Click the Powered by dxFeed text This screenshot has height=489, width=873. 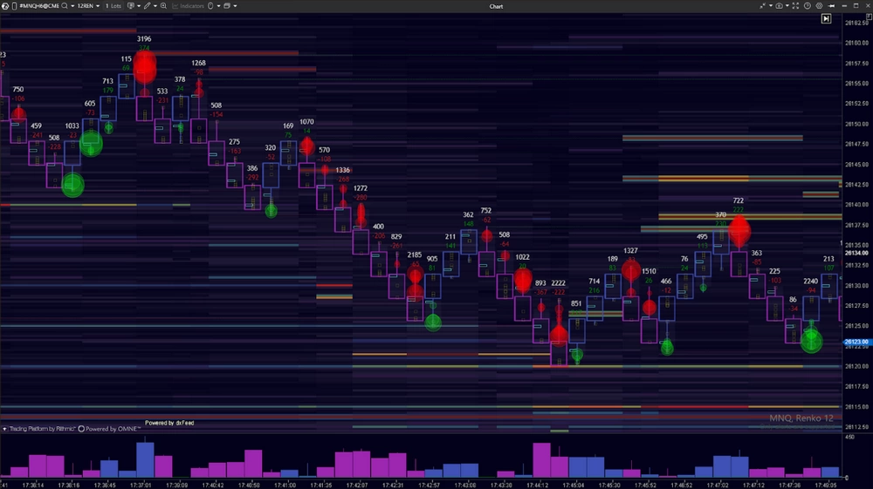(169, 423)
